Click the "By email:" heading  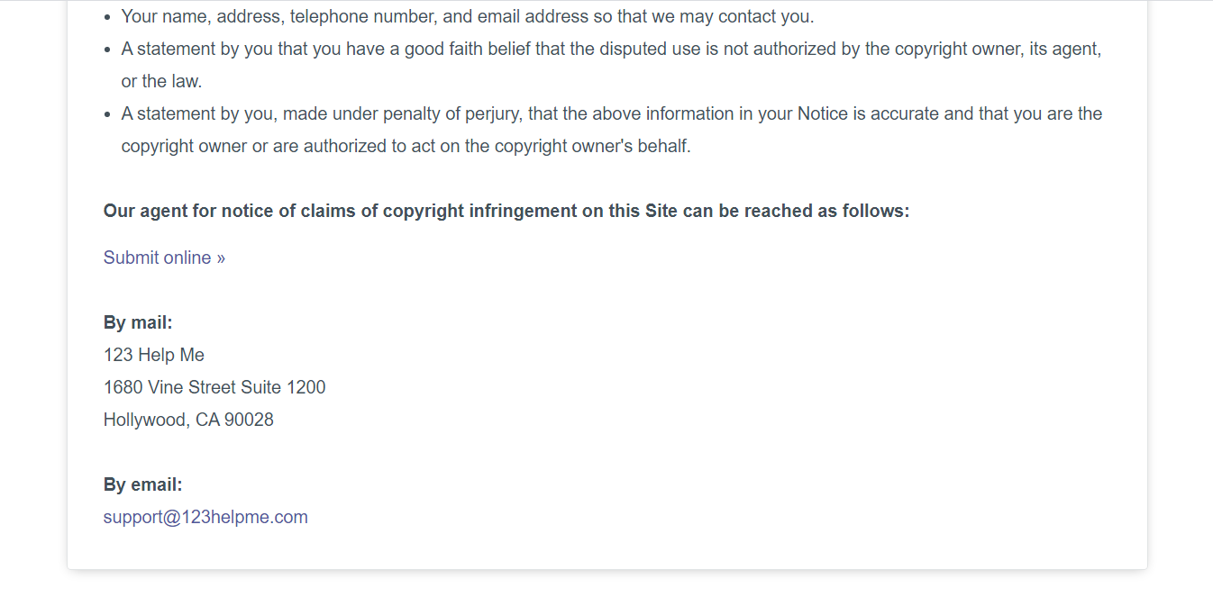(x=142, y=484)
